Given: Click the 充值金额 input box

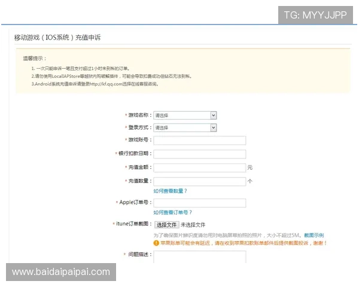Looking at the screenshot, I should pos(200,168).
